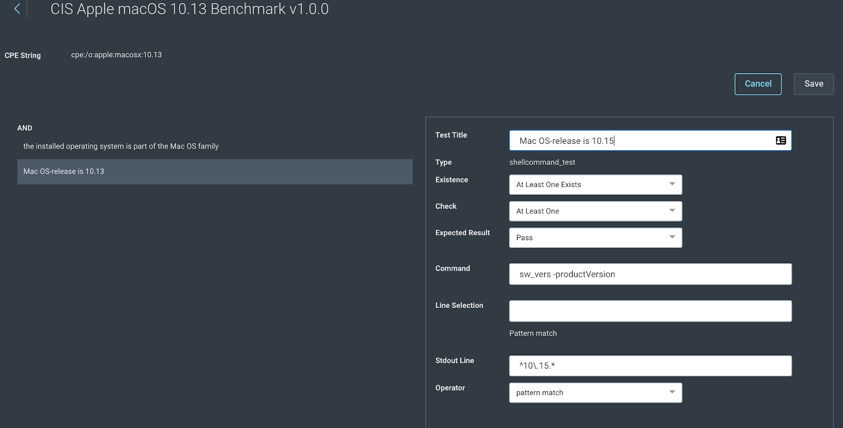Click the Stdout Line pattern field

650,366
